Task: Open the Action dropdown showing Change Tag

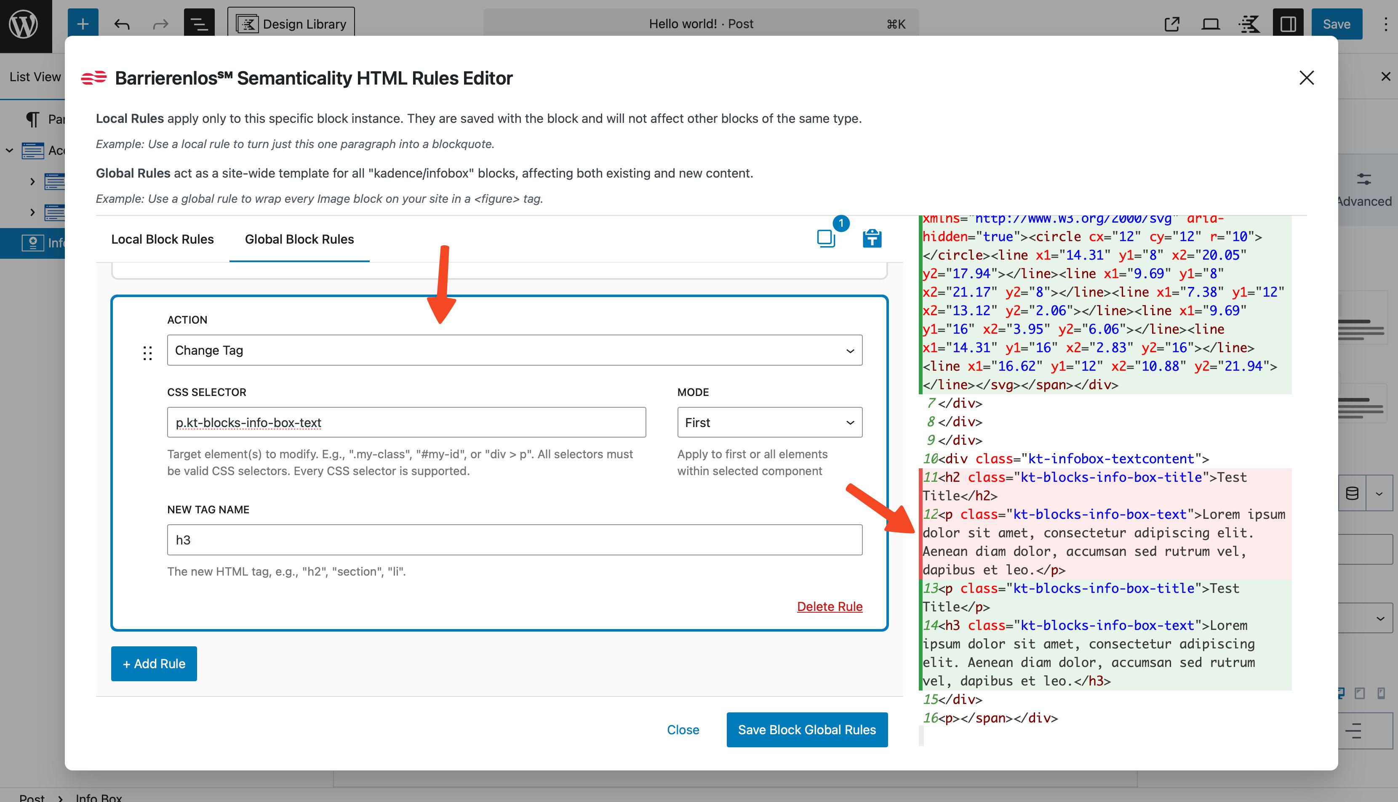Action: 514,351
